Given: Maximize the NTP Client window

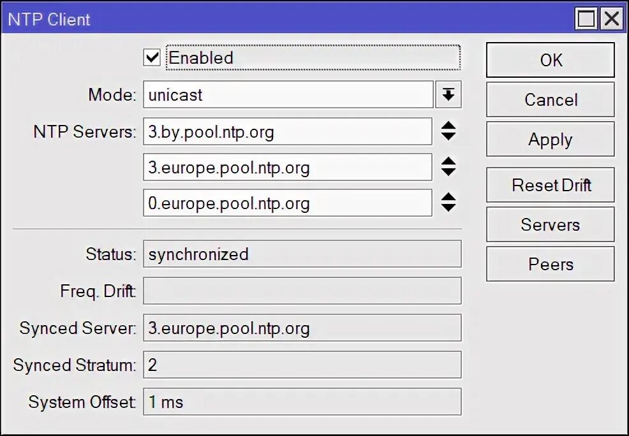Looking at the screenshot, I should pyautogui.click(x=586, y=18).
